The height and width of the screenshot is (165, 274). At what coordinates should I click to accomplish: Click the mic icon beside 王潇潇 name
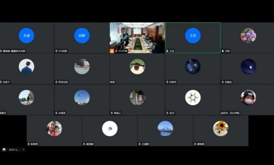[140, 144]
